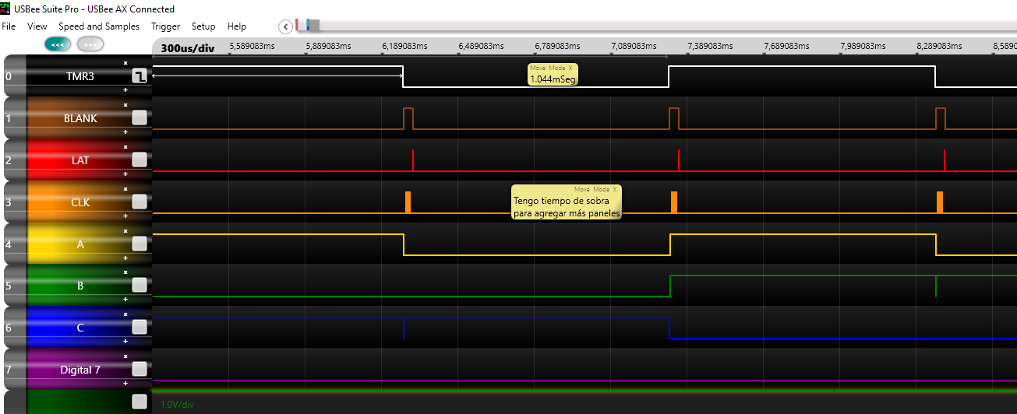This screenshot has height=414, width=1017.
Task: Toggle the trigger box on channel B
Action: tap(139, 286)
